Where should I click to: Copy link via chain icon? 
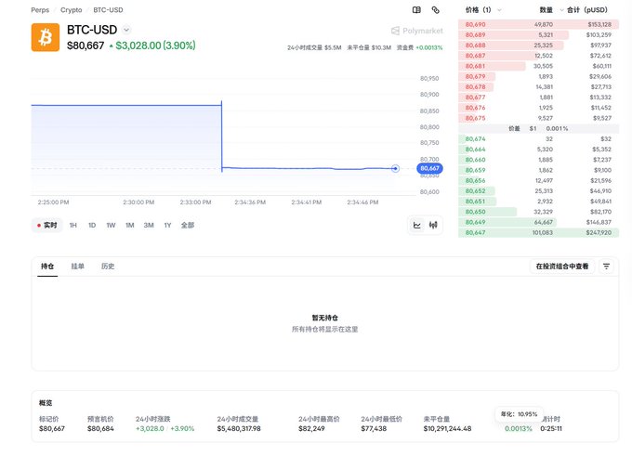[435, 10]
